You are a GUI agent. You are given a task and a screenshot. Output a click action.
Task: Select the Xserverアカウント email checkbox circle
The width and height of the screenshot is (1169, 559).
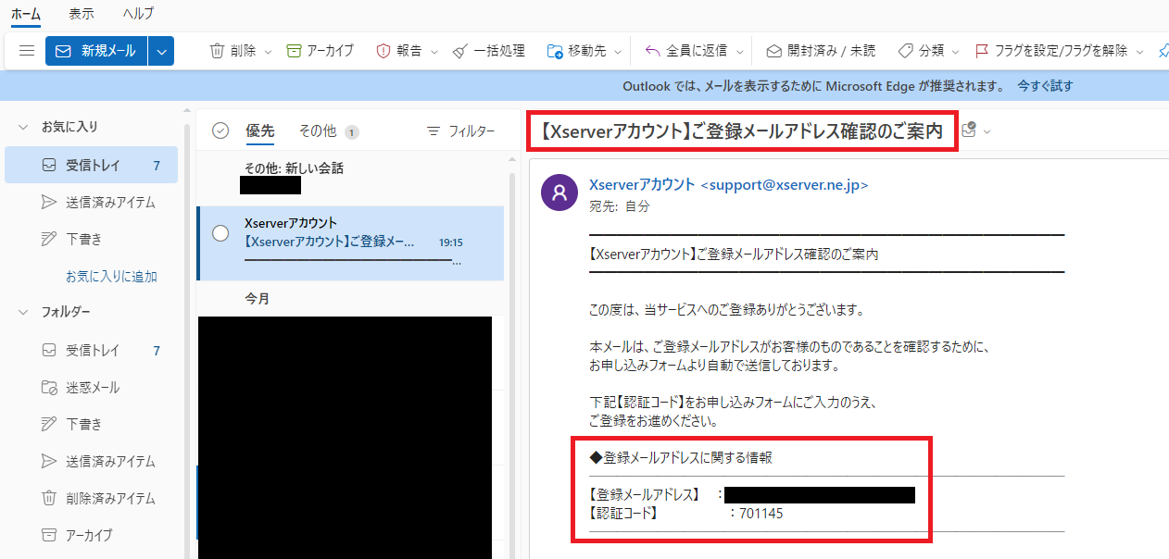[x=220, y=233]
